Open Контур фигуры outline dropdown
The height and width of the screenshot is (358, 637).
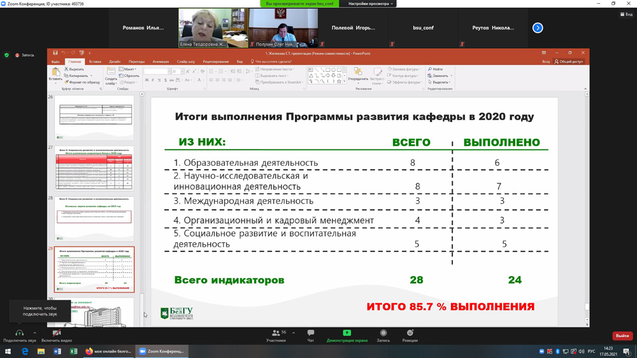tap(403, 76)
